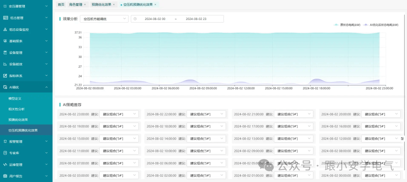Close the 预测优化效果 tab

click(x=114, y=5)
